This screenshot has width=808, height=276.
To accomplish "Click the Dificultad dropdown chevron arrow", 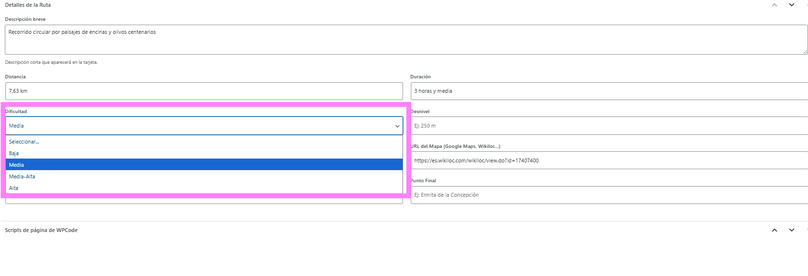I will [x=397, y=126].
